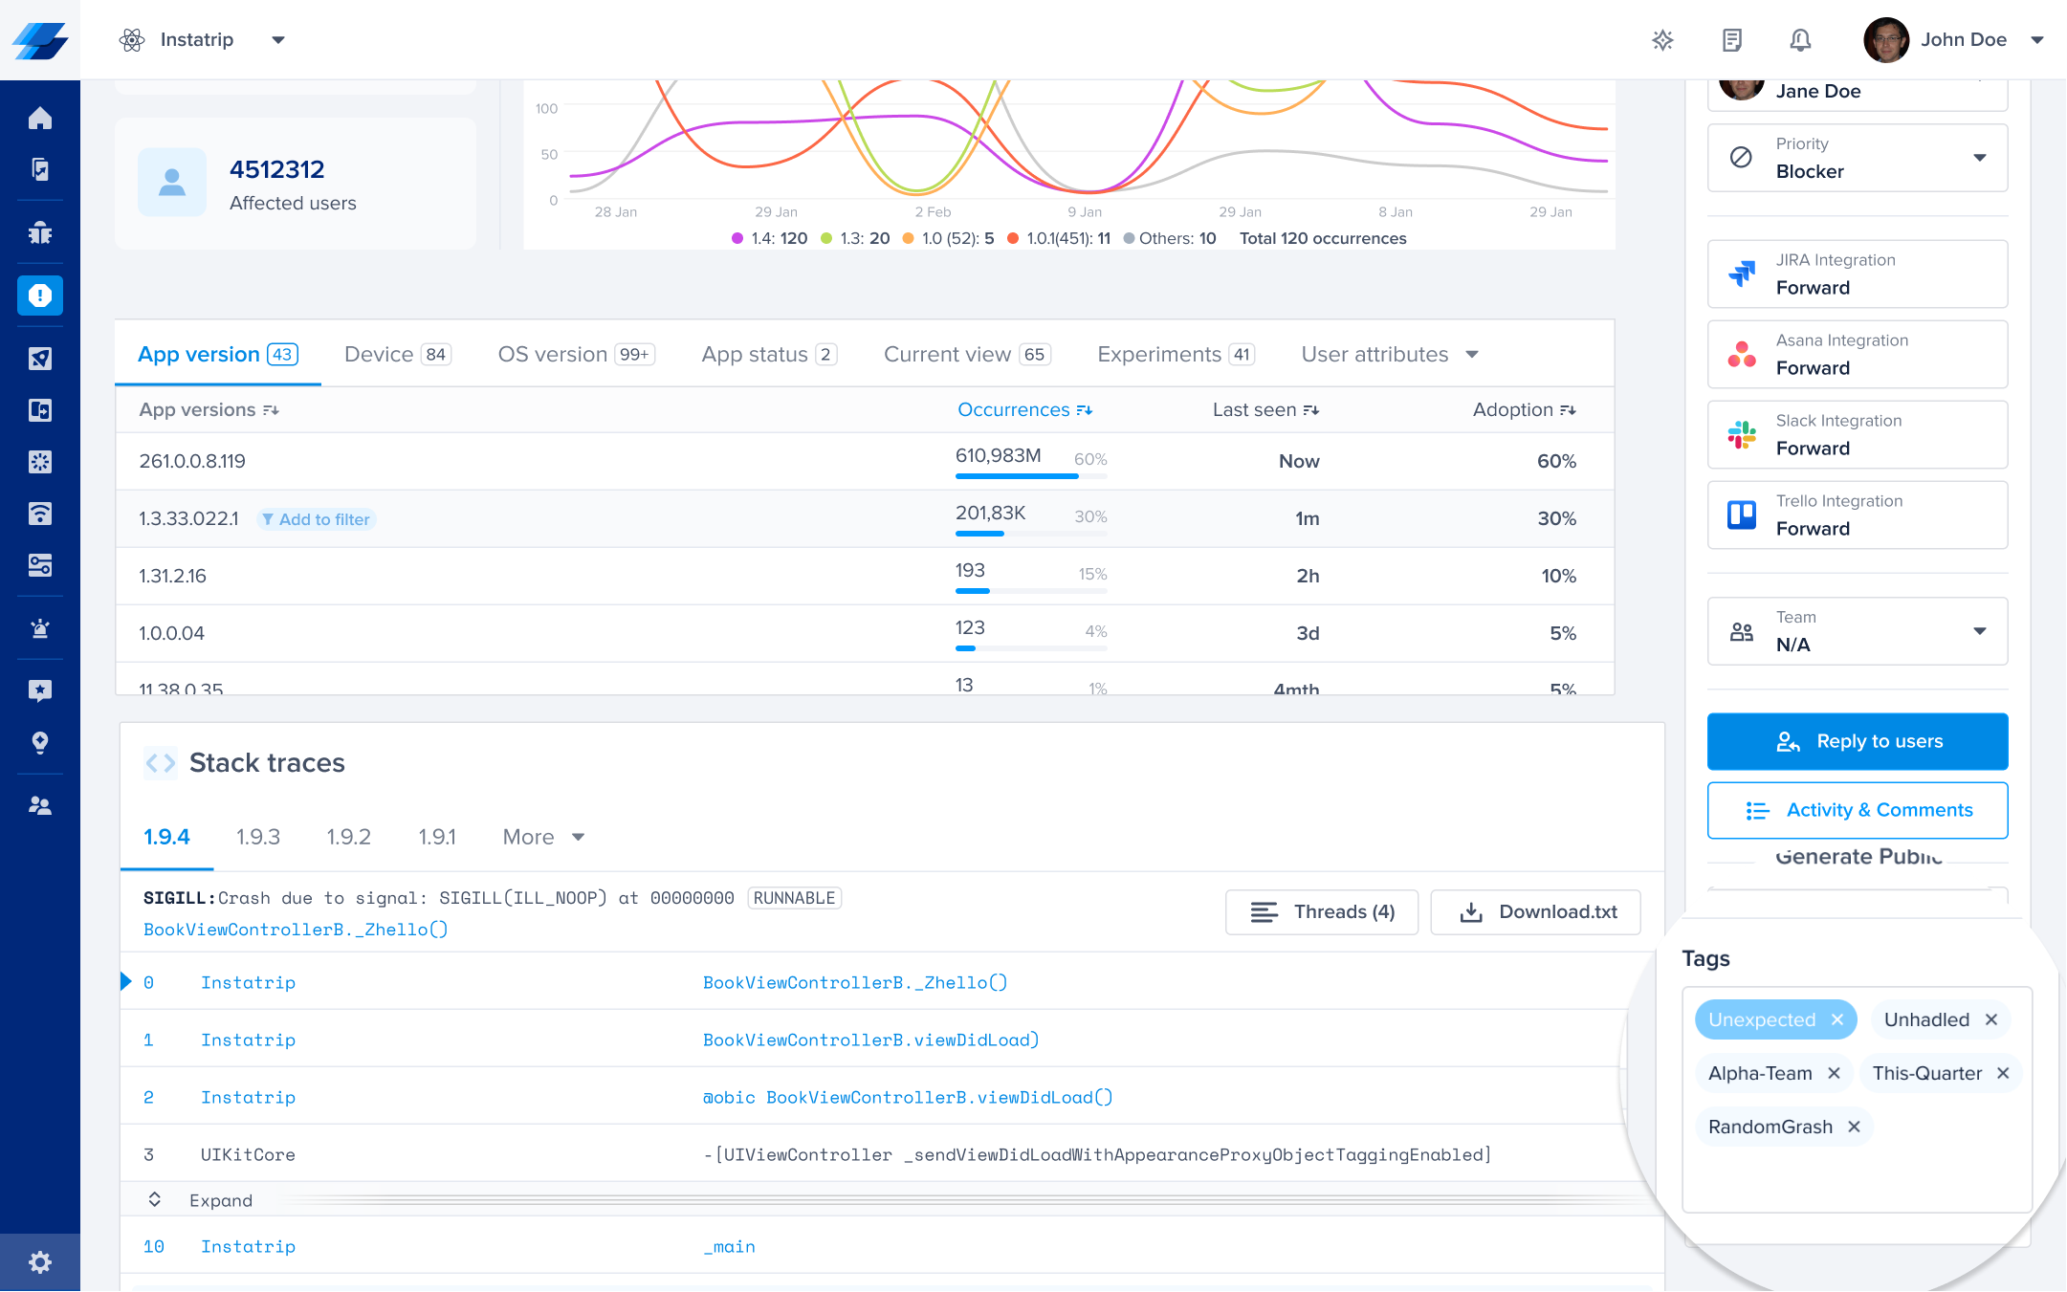Open the ideas lightbulb sidebar icon
Image resolution: width=2067 pixels, height=1292 pixels.
[39, 742]
